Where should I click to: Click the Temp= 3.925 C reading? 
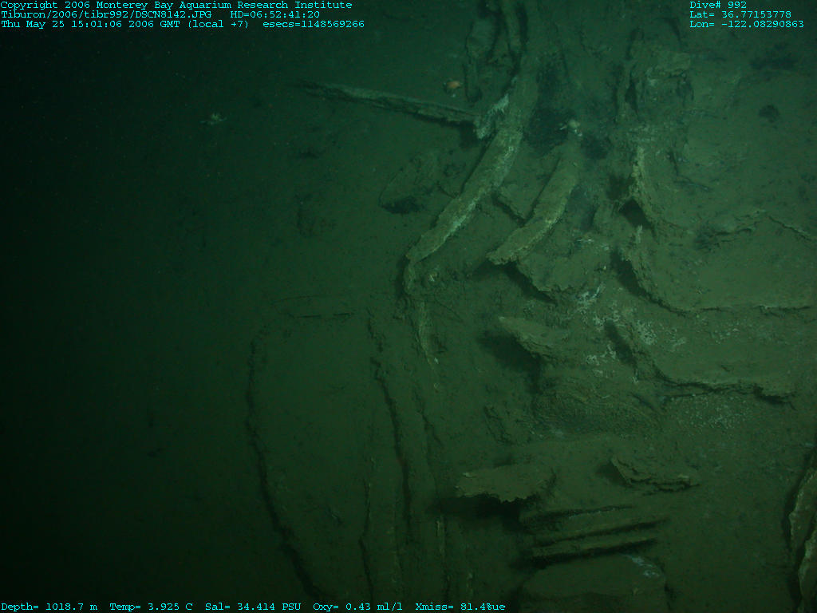click(x=151, y=607)
